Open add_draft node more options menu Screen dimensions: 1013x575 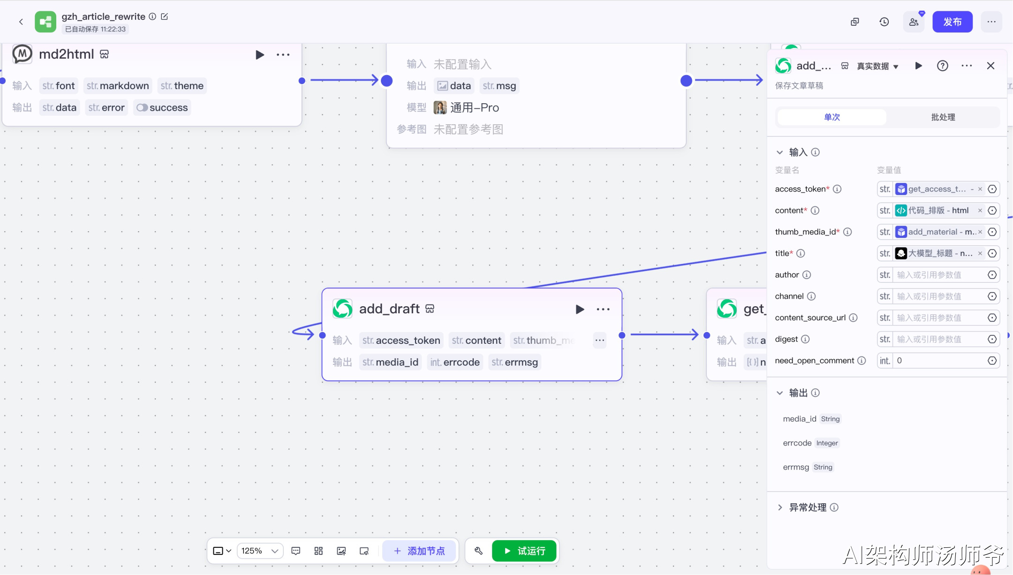[x=603, y=309]
